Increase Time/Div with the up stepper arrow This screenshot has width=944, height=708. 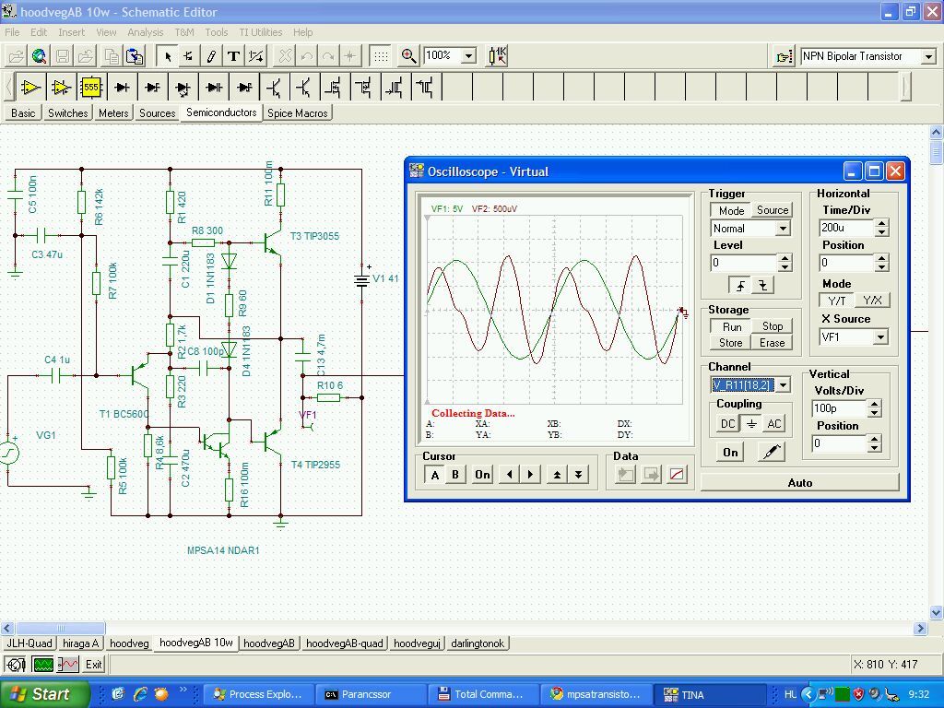click(881, 223)
